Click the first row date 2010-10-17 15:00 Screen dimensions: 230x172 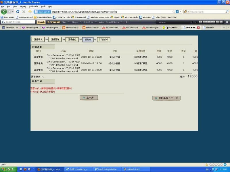[x=91, y=57]
